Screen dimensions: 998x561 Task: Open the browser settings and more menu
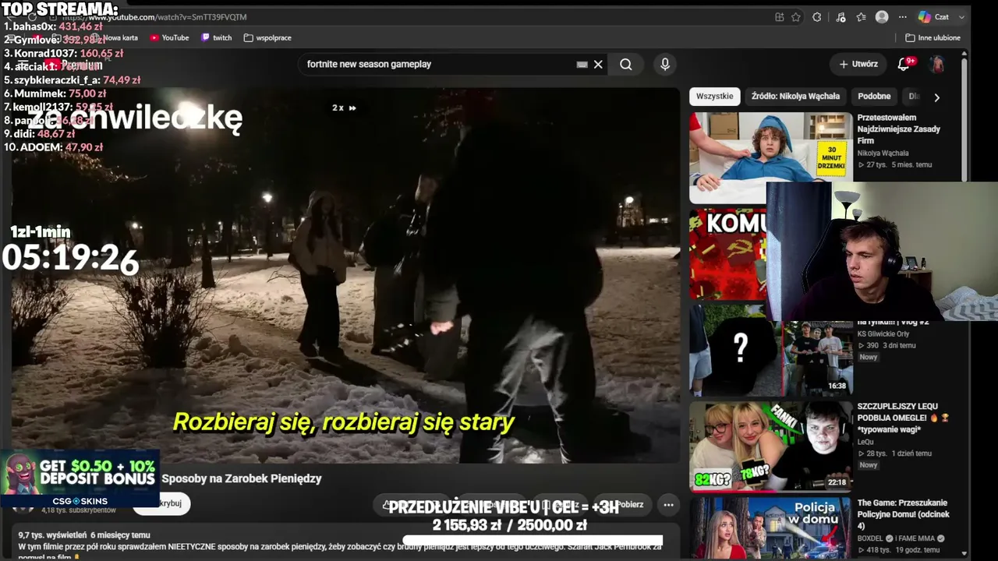tap(903, 17)
